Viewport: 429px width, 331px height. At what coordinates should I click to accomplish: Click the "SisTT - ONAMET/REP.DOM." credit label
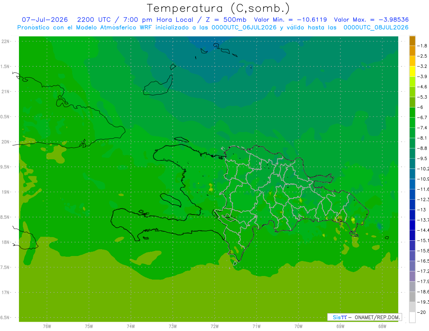pos(365,317)
